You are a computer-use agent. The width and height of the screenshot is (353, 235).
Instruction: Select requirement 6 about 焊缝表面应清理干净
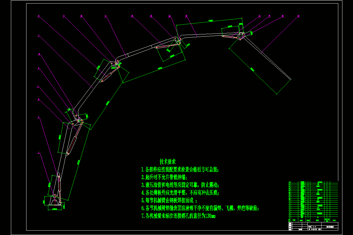coord(200,208)
